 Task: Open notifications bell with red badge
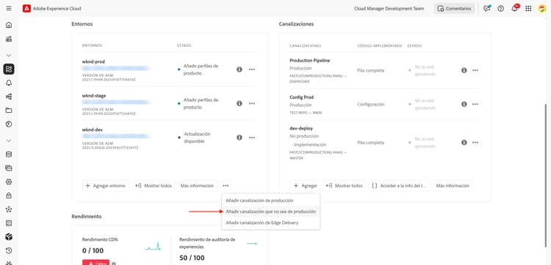pos(515,8)
